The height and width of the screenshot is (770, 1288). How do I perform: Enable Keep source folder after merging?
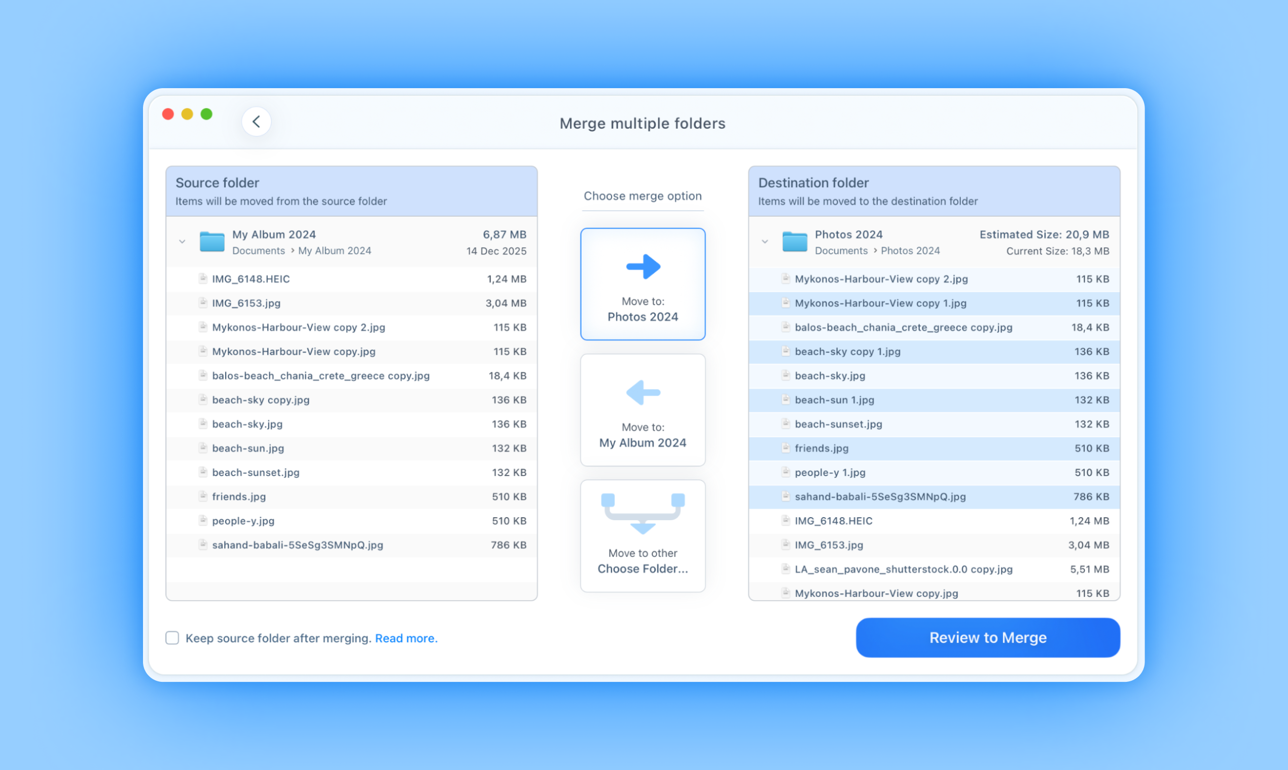coord(172,638)
